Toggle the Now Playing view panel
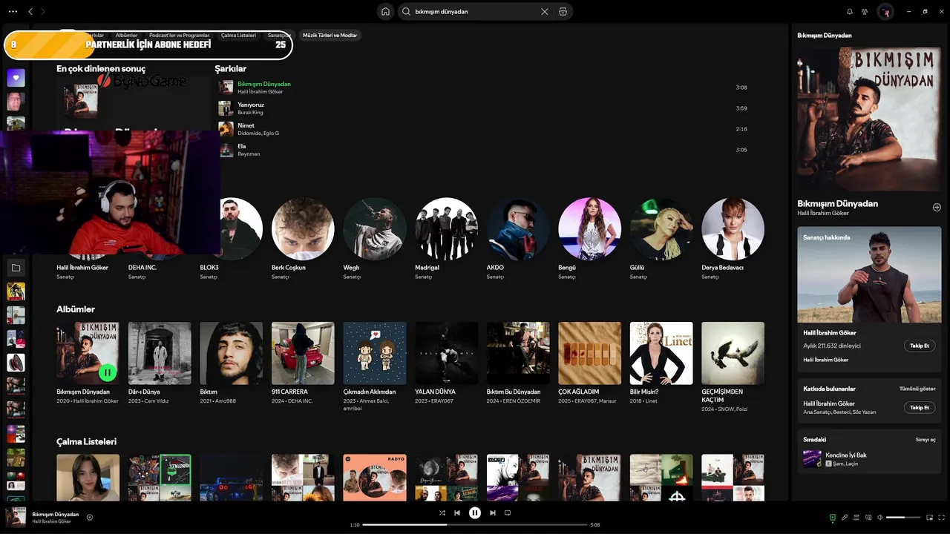Image resolution: width=950 pixels, height=534 pixels. 833,518
